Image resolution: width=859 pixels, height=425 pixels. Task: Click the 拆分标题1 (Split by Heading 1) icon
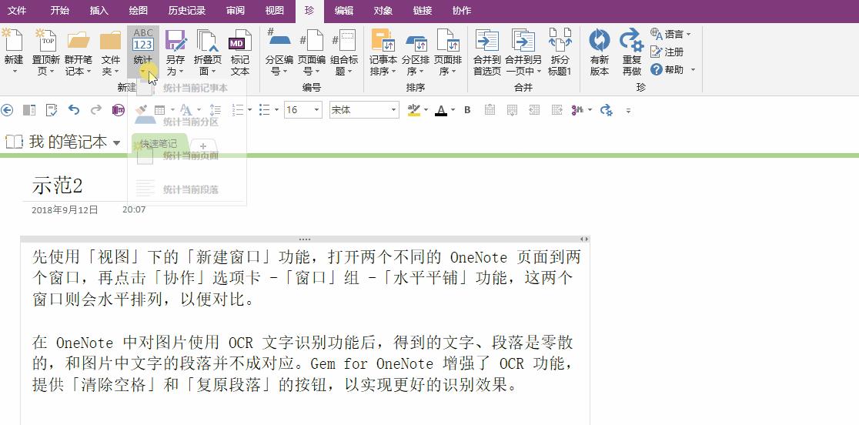click(x=560, y=40)
